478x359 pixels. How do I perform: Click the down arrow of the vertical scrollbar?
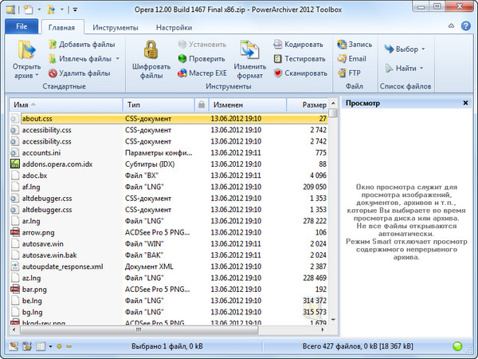pyautogui.click(x=333, y=320)
